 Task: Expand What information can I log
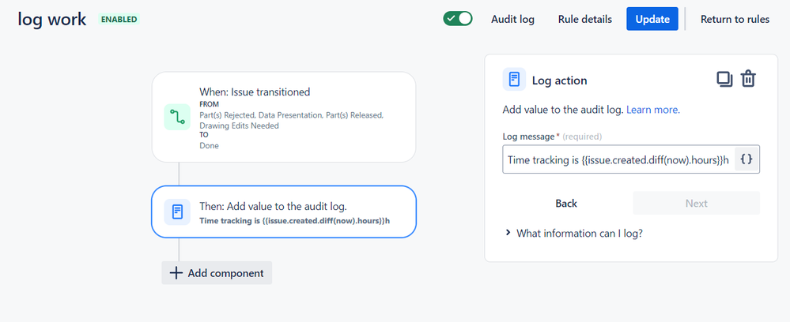[x=574, y=233]
